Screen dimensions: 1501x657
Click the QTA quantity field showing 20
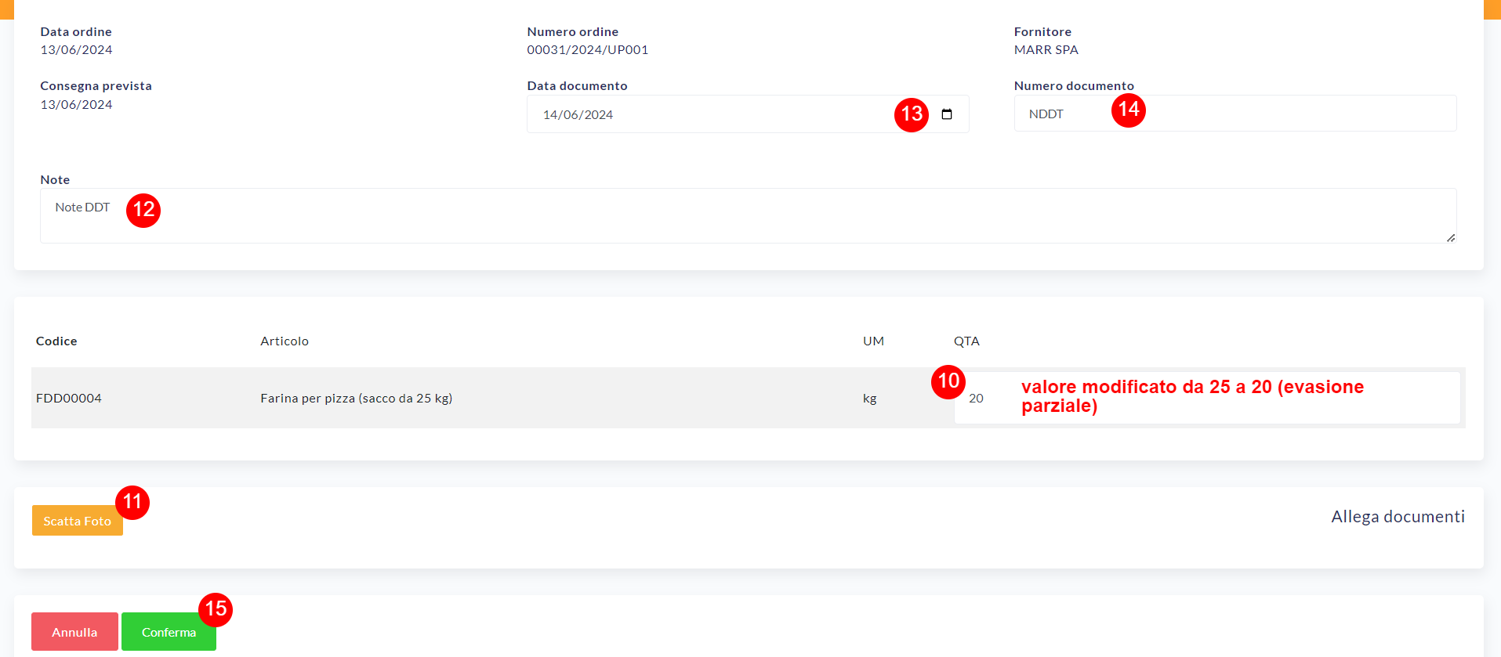(x=988, y=399)
